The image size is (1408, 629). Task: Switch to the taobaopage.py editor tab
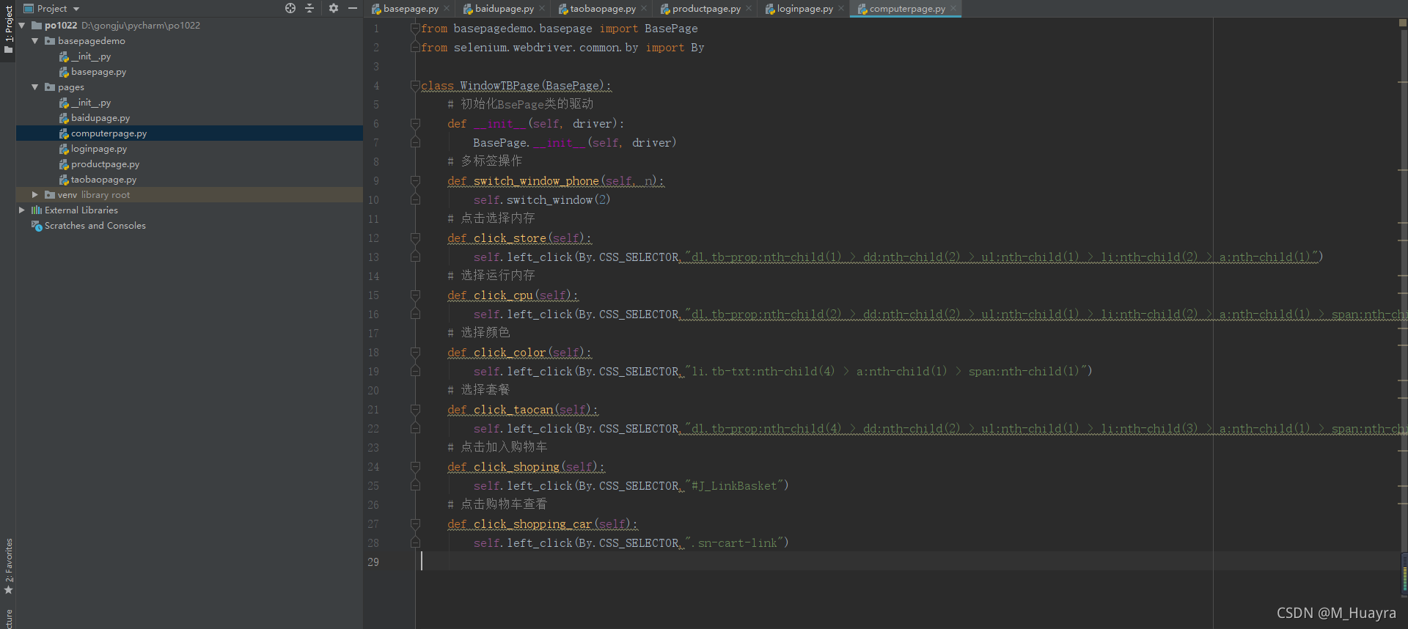(603, 9)
